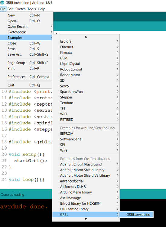The width and height of the screenshot is (166, 227).
Task: Choose Save As... in File menu
Action: point(26,54)
